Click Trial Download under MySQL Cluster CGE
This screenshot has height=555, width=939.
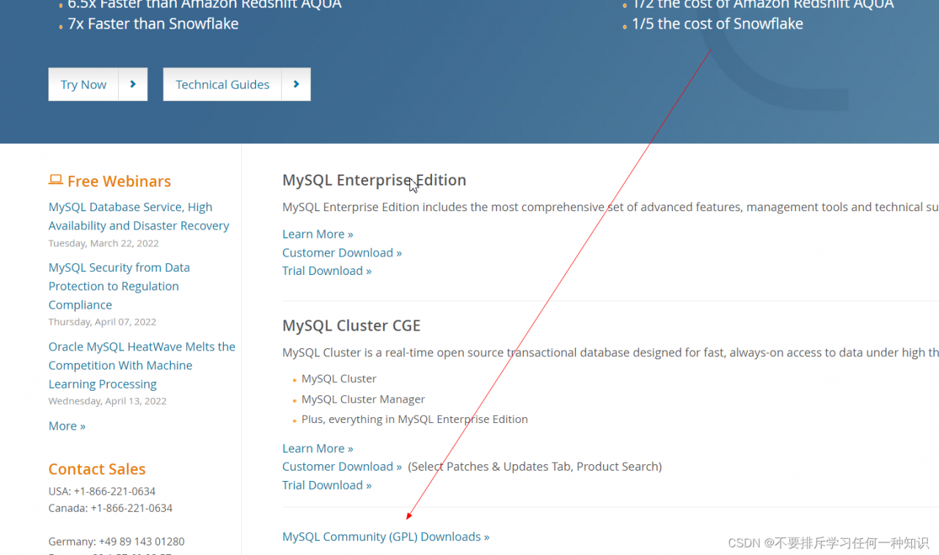click(326, 485)
